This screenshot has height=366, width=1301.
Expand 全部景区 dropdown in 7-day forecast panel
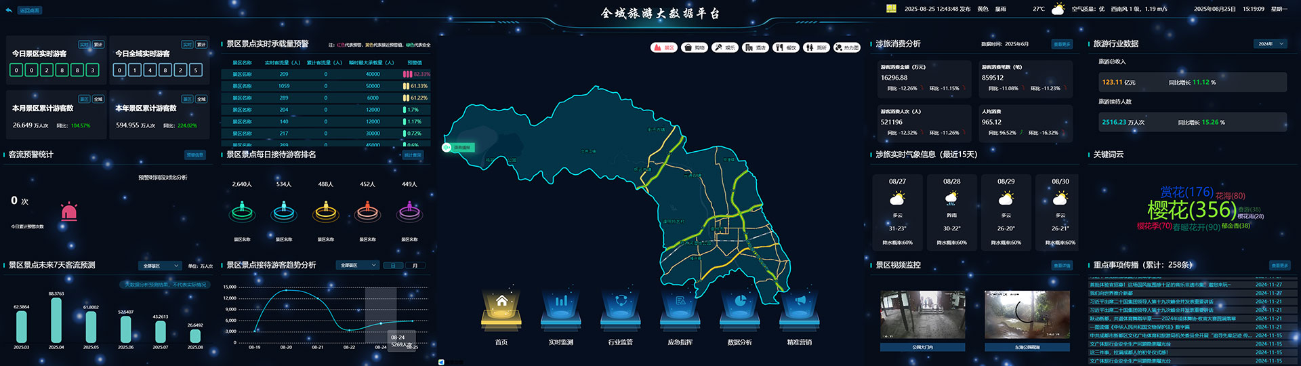click(160, 266)
